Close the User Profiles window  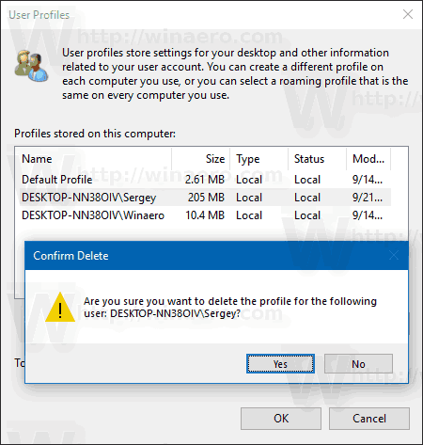tap(408, 14)
